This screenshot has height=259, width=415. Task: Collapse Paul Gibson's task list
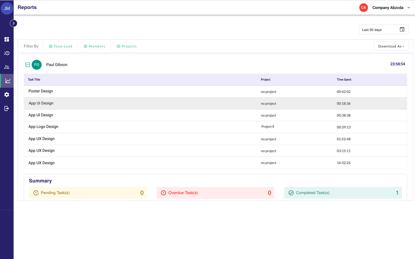[x=28, y=65]
